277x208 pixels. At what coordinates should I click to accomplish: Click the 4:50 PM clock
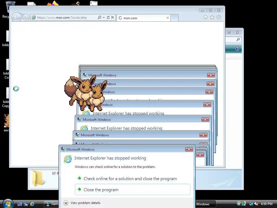click(x=266, y=204)
